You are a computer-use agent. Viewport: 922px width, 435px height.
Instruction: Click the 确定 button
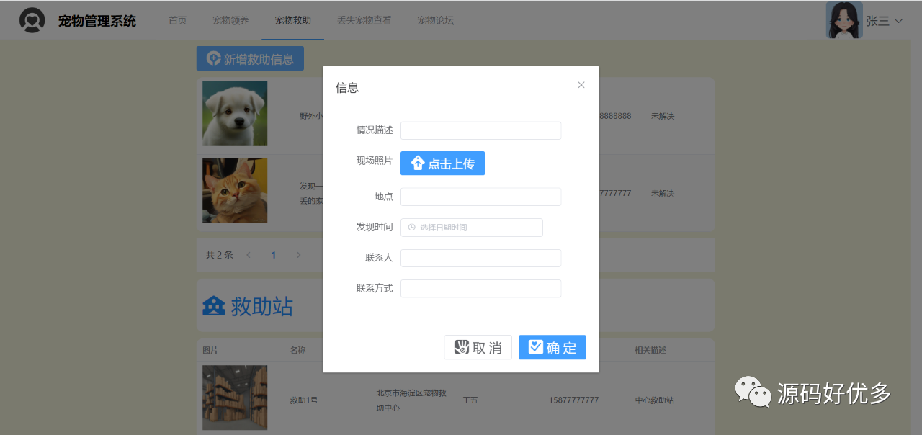552,347
